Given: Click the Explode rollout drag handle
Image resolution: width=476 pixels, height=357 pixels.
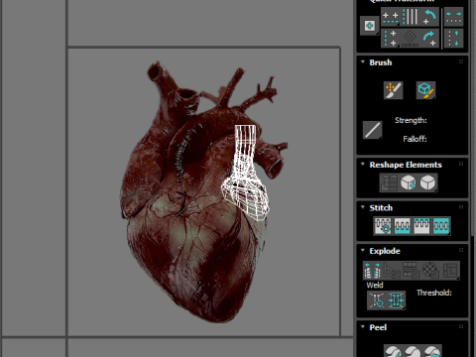Looking at the screenshot, I should (x=461, y=250).
